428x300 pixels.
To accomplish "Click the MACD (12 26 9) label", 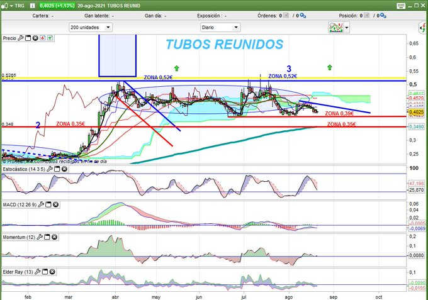I will click(x=20, y=204).
